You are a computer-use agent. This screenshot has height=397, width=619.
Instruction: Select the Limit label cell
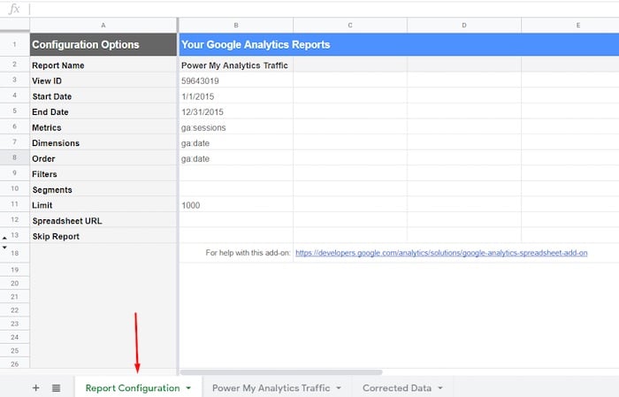tap(103, 205)
